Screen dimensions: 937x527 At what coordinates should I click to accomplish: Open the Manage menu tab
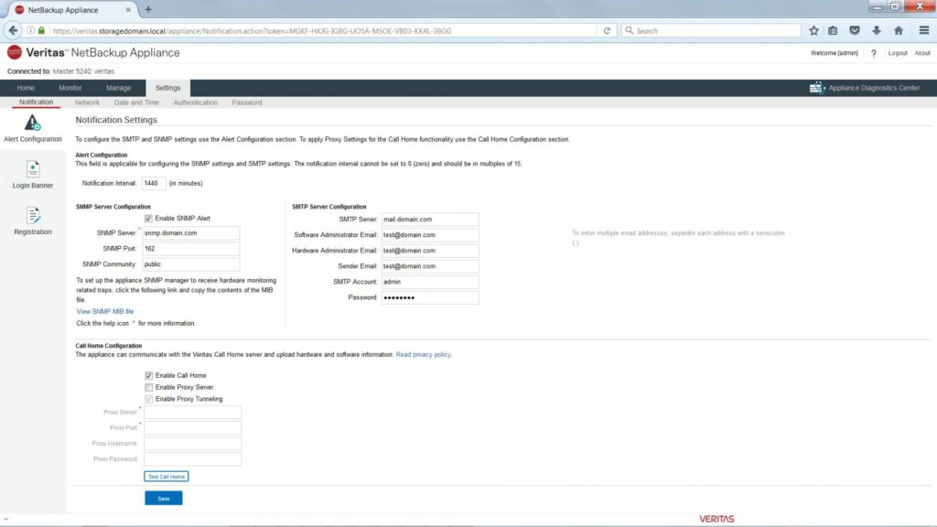pyautogui.click(x=118, y=88)
